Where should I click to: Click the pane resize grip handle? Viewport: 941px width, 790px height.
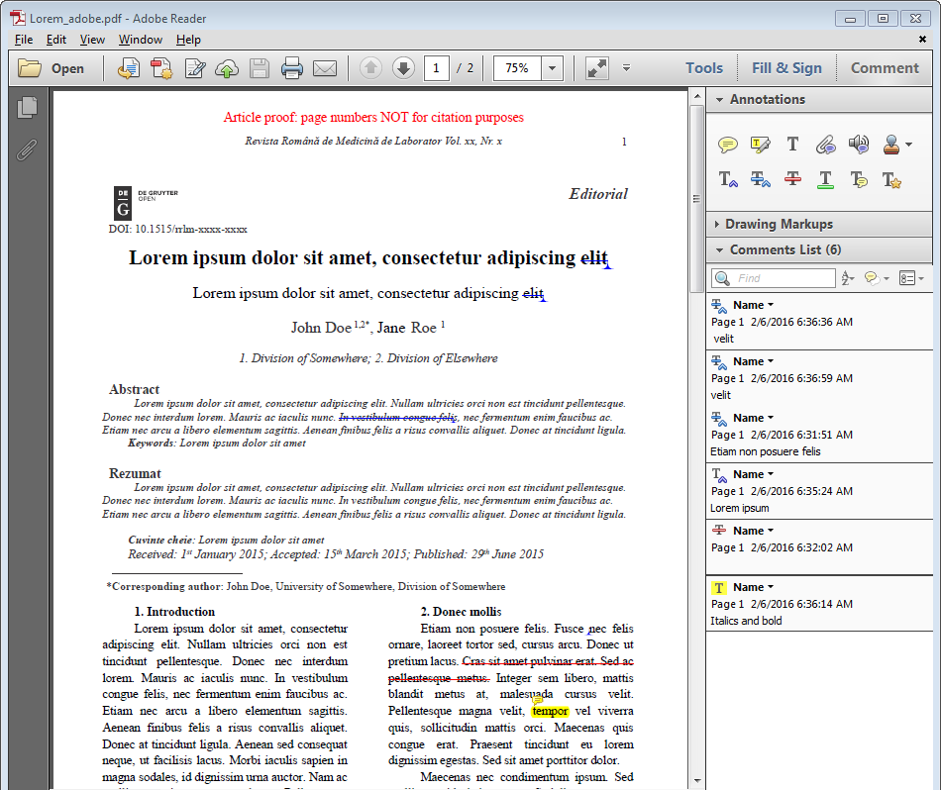point(696,199)
